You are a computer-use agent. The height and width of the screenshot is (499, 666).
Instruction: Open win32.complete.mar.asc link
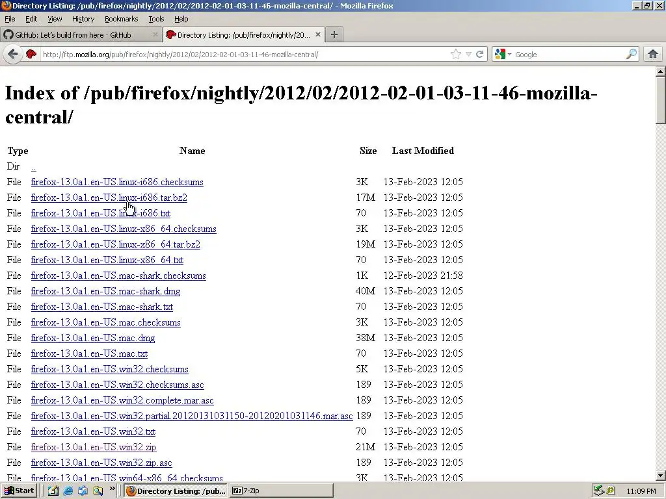tap(122, 400)
